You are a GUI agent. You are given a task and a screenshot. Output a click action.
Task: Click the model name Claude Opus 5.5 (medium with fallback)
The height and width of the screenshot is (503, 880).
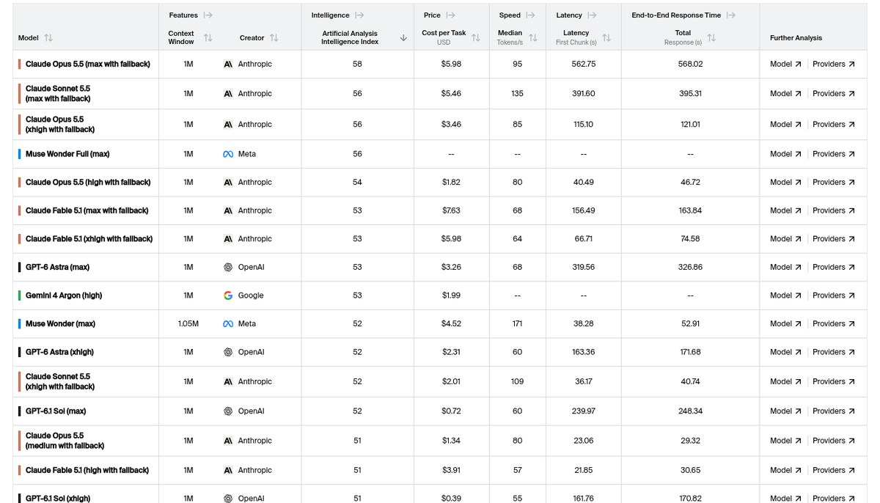pyautogui.click(x=65, y=441)
